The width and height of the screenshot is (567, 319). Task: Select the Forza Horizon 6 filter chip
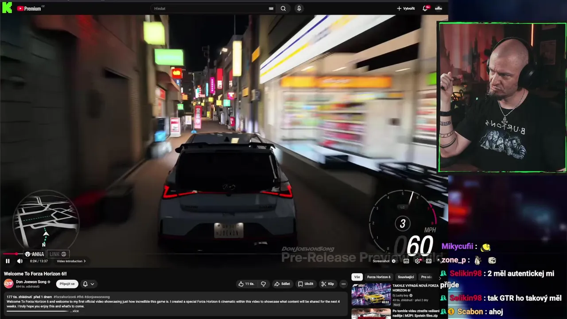[379, 277]
